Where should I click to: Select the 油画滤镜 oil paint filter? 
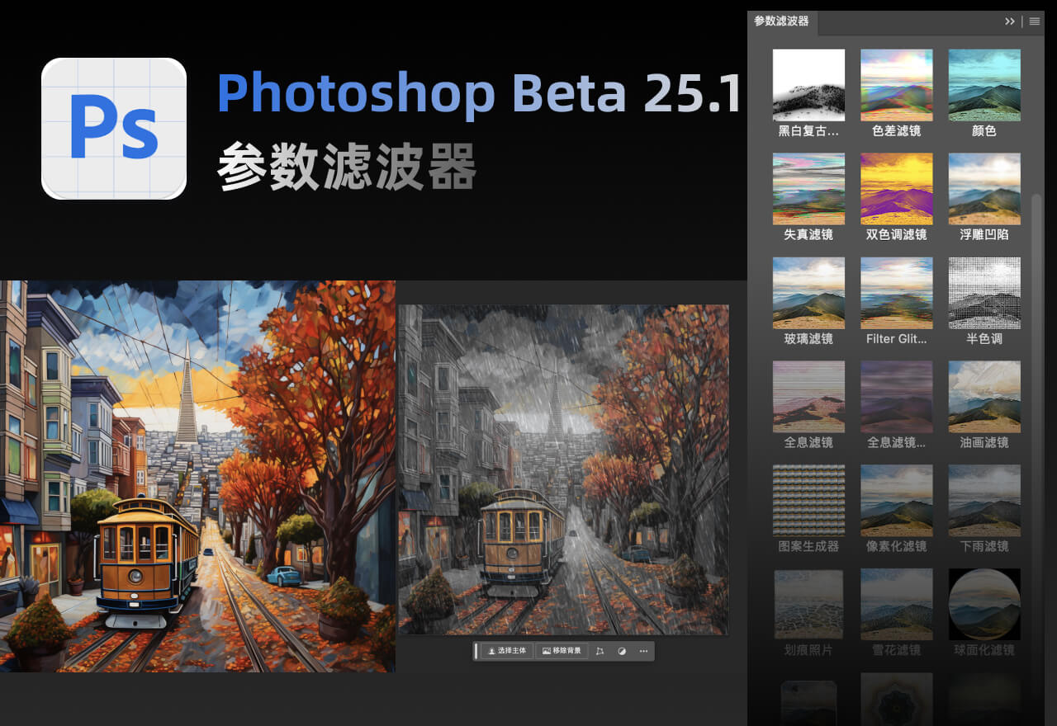(984, 397)
